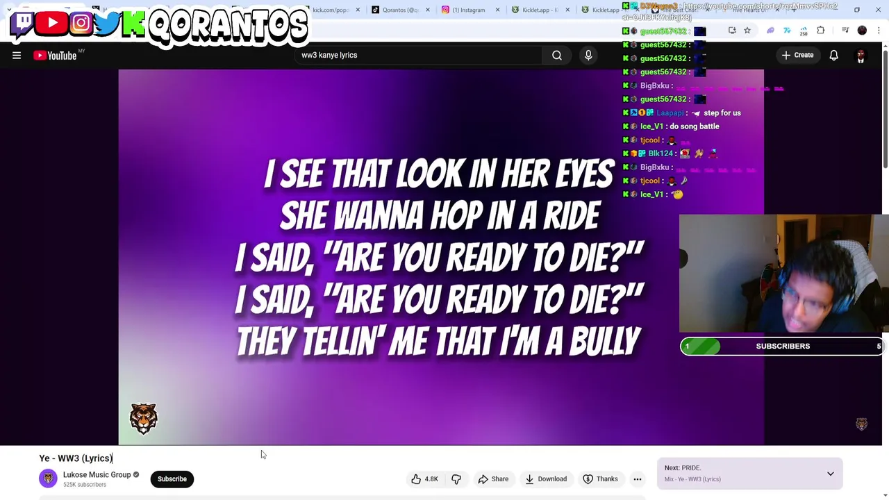Open Lukose Music Group channel avatar
Screen dimensions: 889x500
[x=48, y=478]
